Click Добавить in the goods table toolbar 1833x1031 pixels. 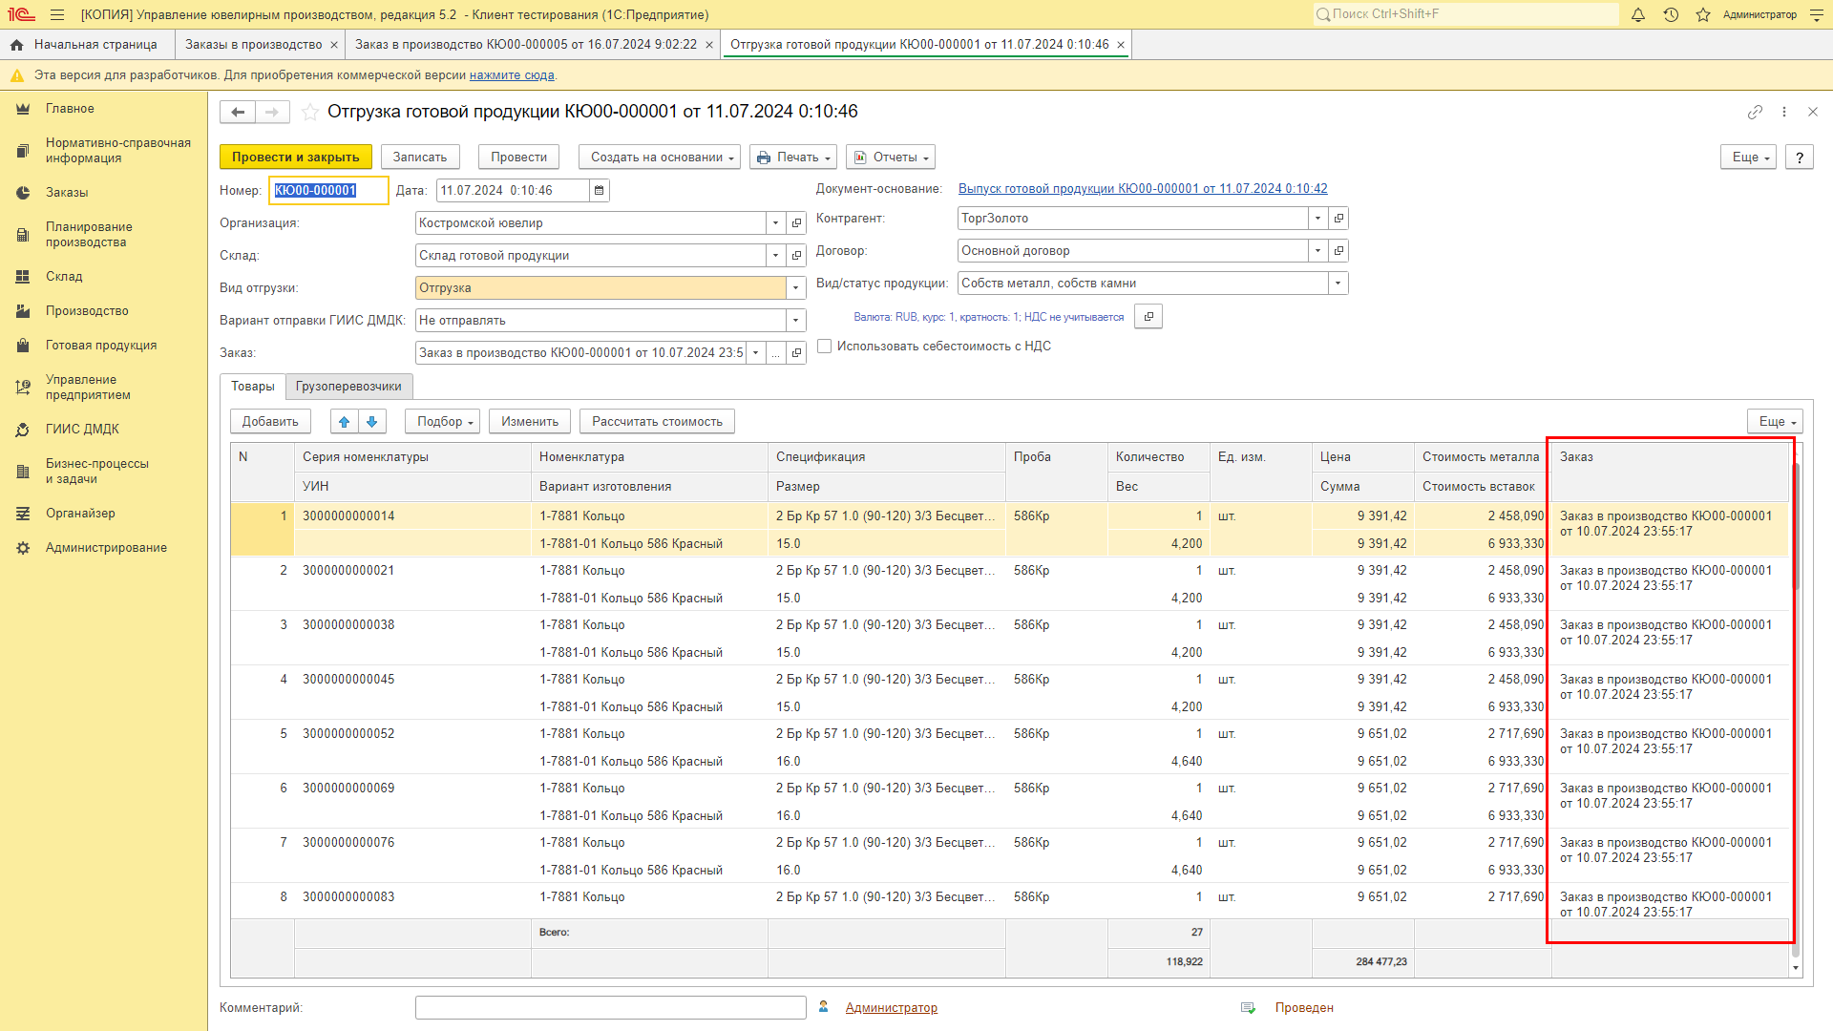click(x=270, y=422)
